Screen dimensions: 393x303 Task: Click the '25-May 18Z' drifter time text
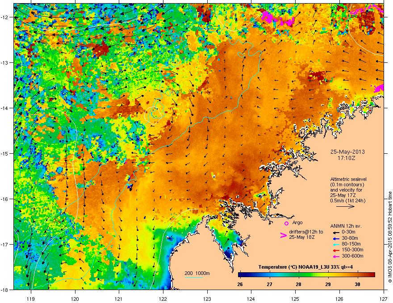(301, 237)
